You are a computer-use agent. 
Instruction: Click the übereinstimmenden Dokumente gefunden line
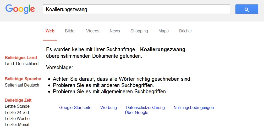(94, 56)
